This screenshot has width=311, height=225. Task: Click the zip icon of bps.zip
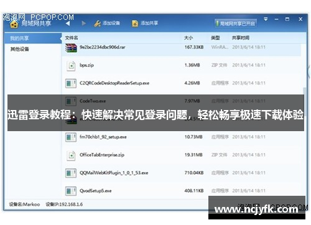tap(71, 66)
